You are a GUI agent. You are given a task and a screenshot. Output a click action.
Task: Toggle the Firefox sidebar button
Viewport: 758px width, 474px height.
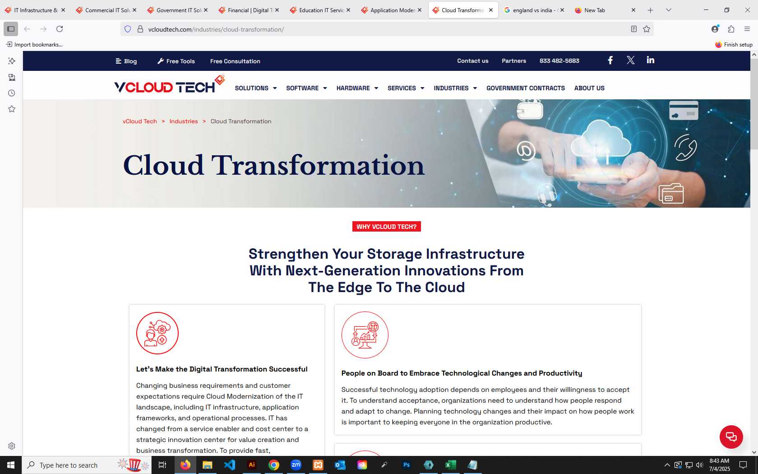tap(11, 29)
